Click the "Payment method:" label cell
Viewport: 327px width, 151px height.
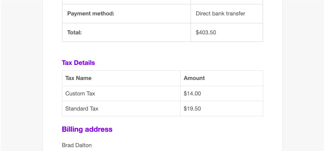click(x=91, y=13)
